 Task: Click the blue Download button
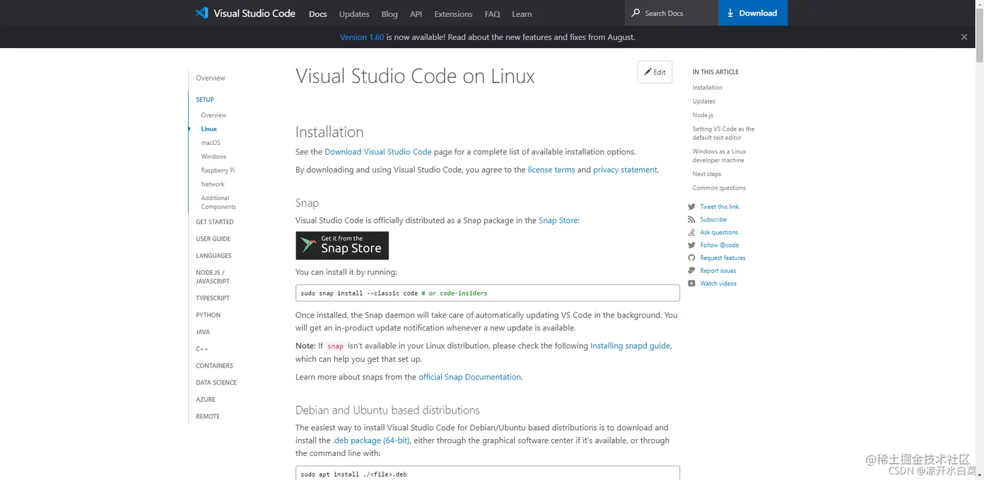click(752, 13)
